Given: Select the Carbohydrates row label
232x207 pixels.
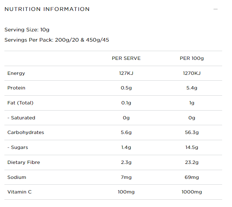Looking at the screenshot, I should tap(26, 132).
